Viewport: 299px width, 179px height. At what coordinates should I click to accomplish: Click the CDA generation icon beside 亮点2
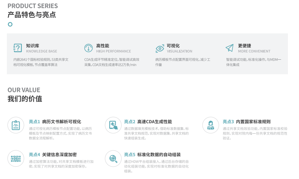pos(113,125)
